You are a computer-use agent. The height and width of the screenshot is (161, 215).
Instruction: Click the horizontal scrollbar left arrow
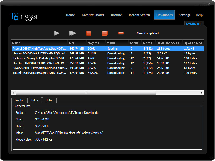click(13, 93)
